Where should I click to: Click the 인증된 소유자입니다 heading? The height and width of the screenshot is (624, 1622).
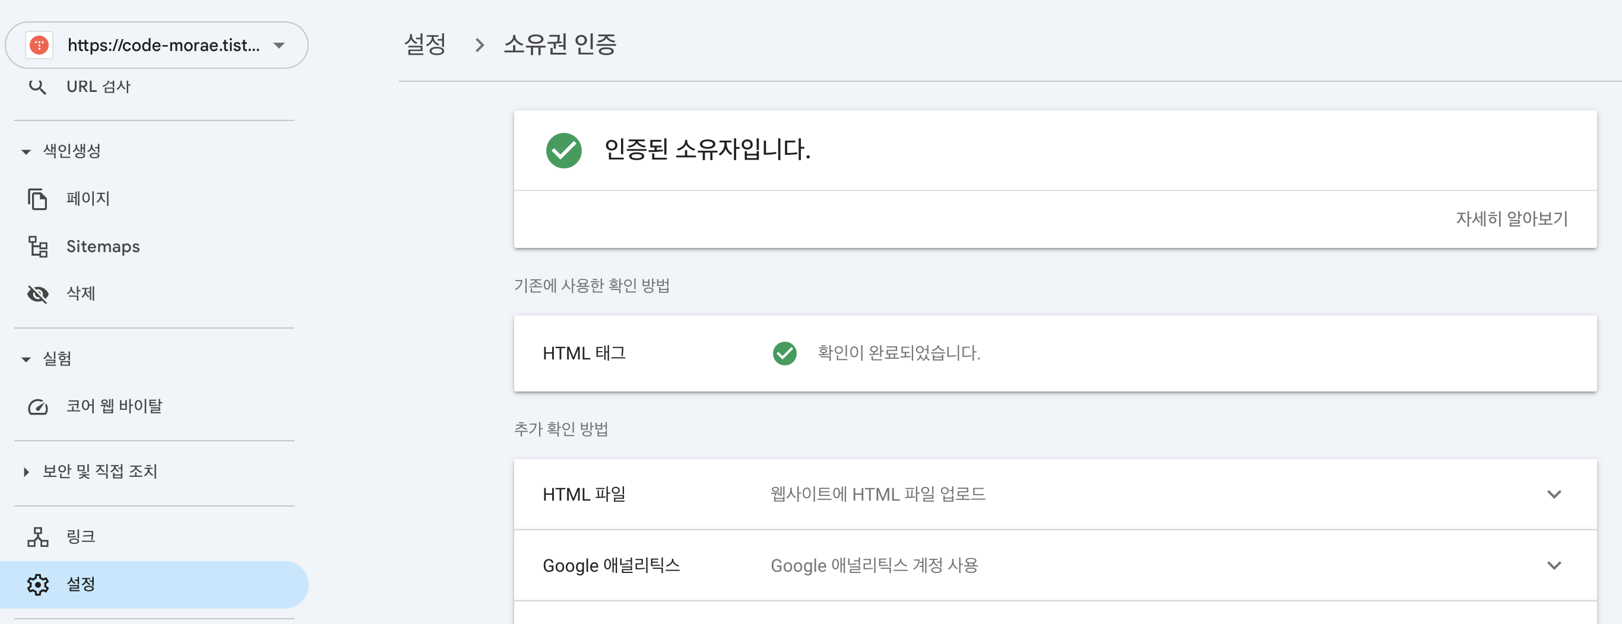(707, 149)
